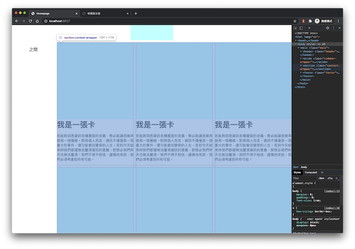Toggle the :hov element state panel
Screen dimensions: 355x249
[x=321, y=178]
